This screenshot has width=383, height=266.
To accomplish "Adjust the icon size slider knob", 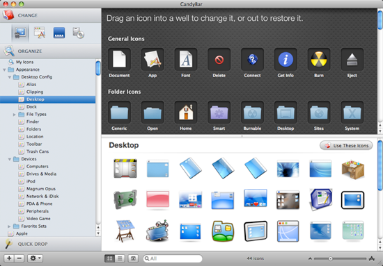I will click(330, 258).
